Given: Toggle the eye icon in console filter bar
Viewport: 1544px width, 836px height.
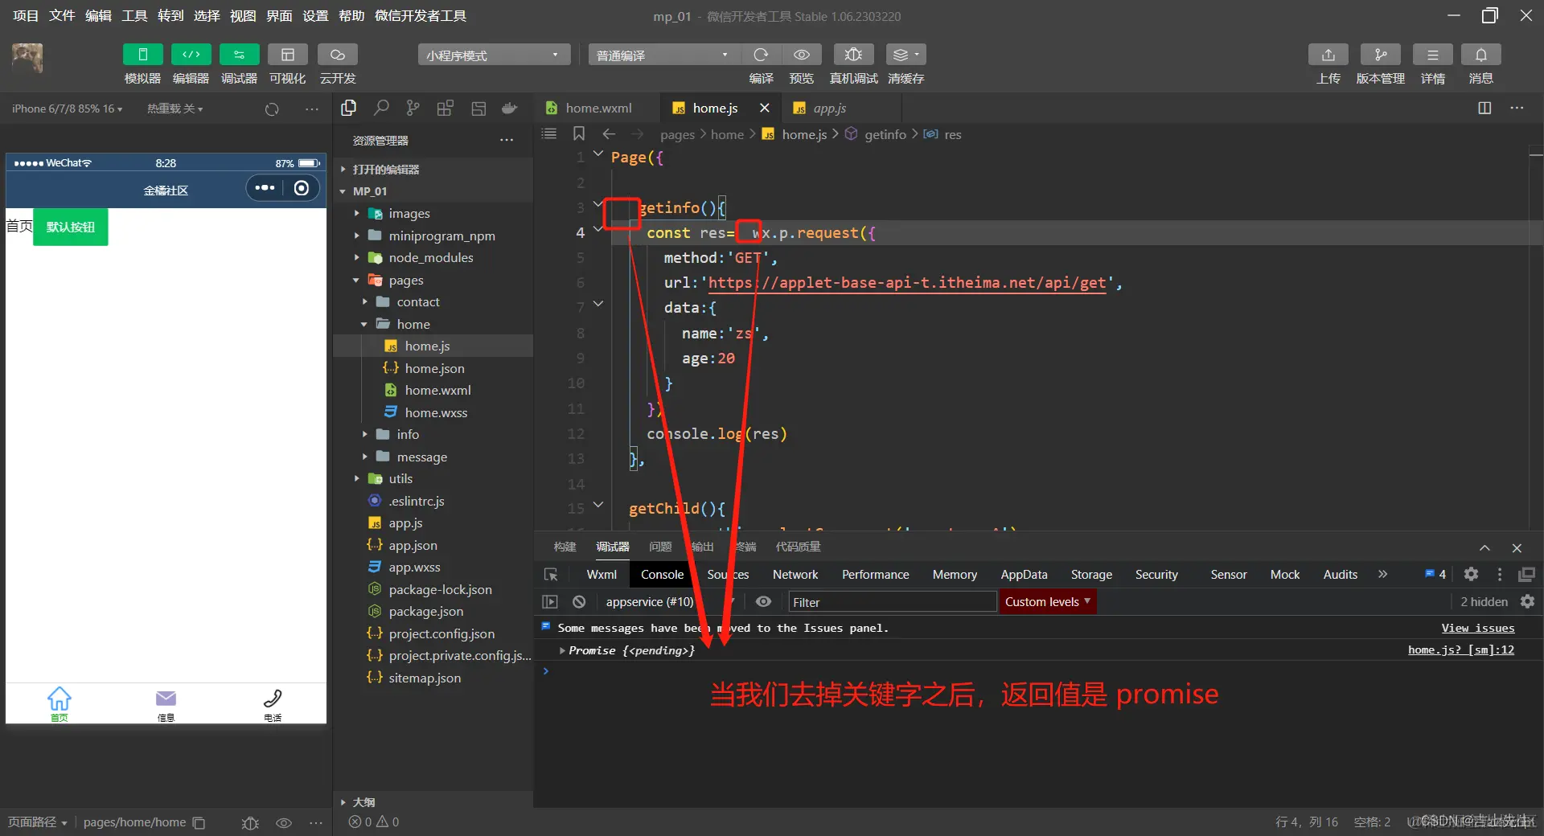Looking at the screenshot, I should (x=763, y=601).
